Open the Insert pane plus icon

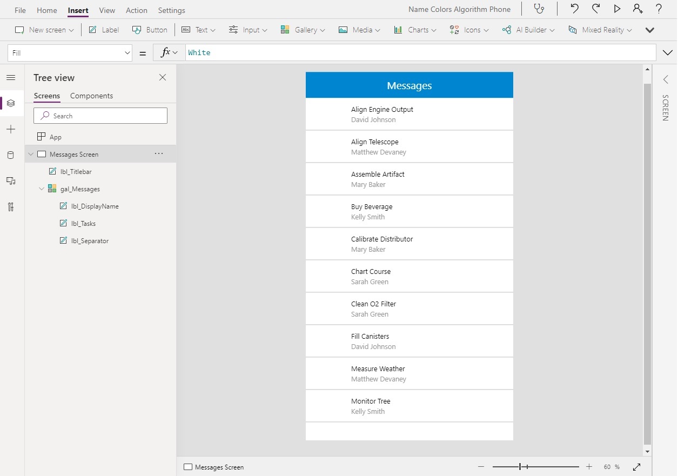(11, 129)
